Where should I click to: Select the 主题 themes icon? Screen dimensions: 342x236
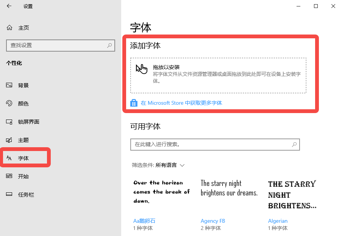click(x=10, y=140)
